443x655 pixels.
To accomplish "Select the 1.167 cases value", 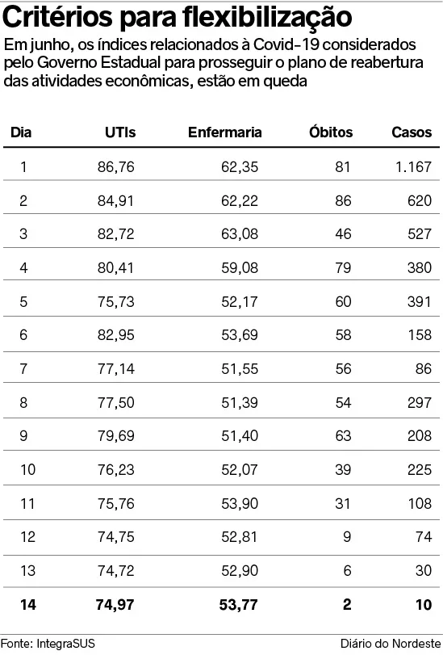I will point(413,166).
